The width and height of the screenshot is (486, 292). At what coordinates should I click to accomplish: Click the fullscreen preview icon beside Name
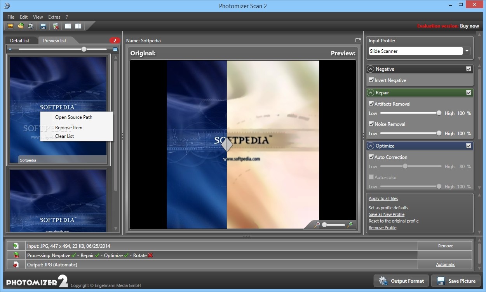tap(358, 40)
